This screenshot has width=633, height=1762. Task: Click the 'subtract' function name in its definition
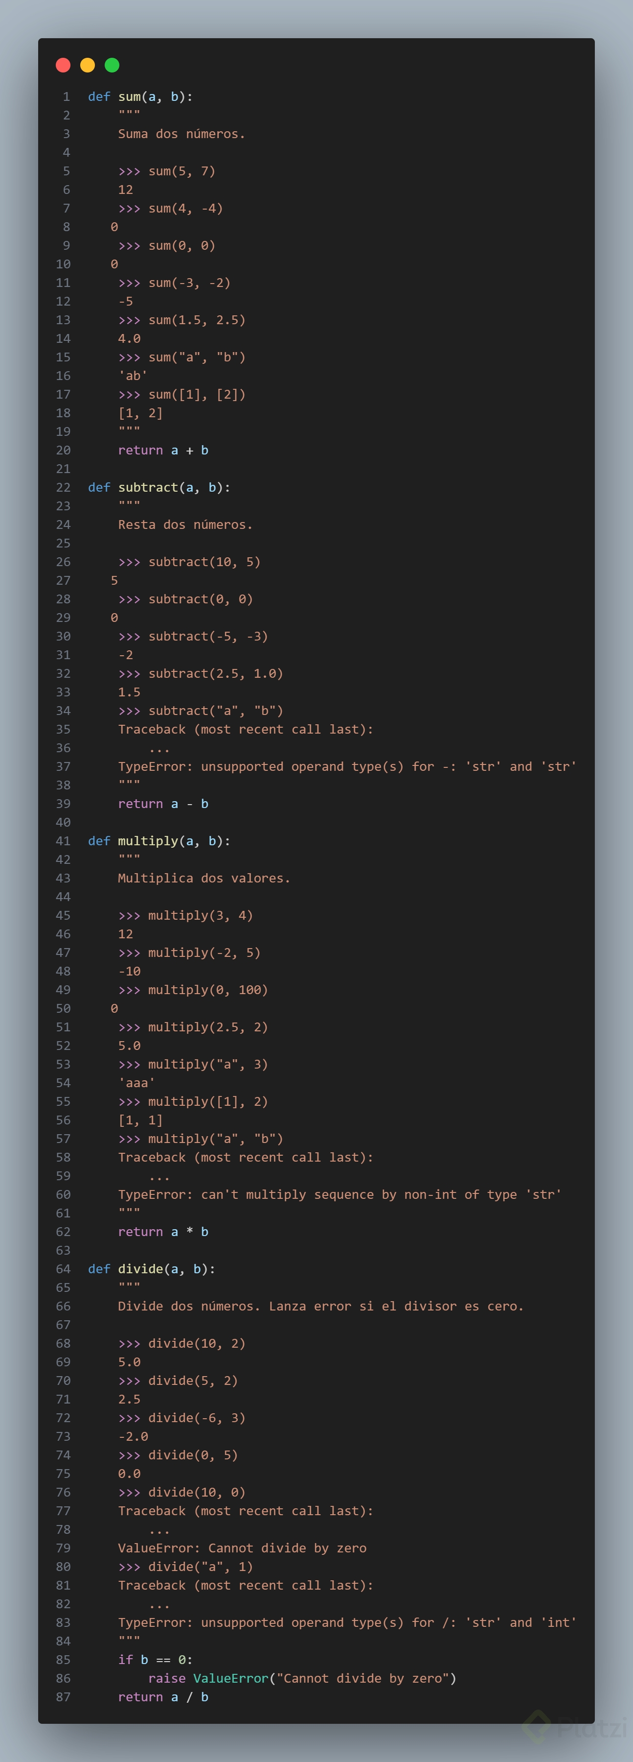pos(148,487)
